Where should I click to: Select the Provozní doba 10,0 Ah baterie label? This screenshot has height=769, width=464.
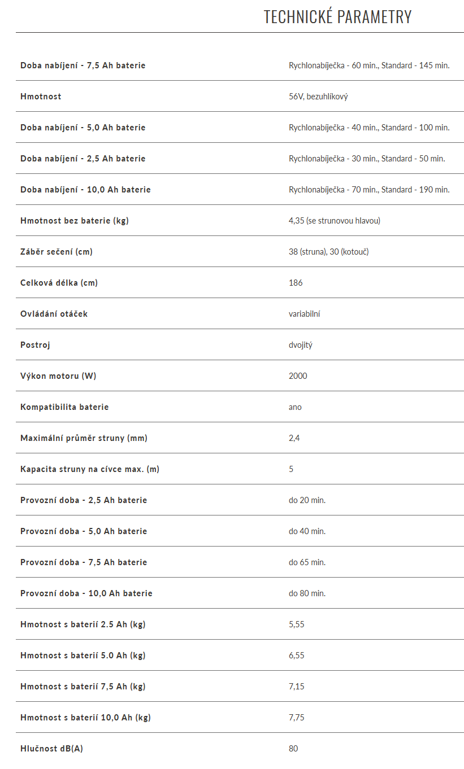[x=86, y=593]
